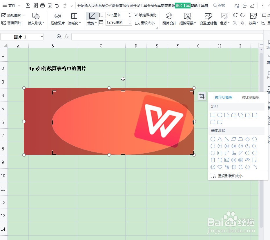Crop to heptagon shape labeled 7
This screenshot has width=270, height=240.
pyautogui.click(x=220, y=146)
